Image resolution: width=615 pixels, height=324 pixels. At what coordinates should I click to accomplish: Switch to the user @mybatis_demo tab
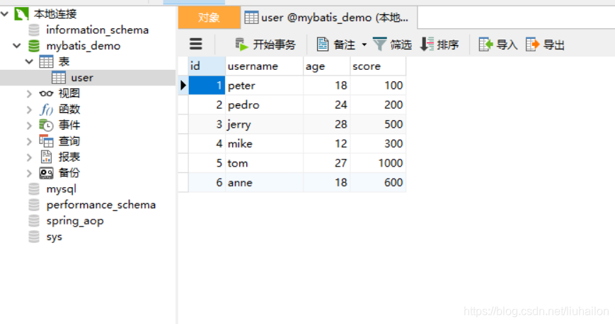tap(329, 18)
